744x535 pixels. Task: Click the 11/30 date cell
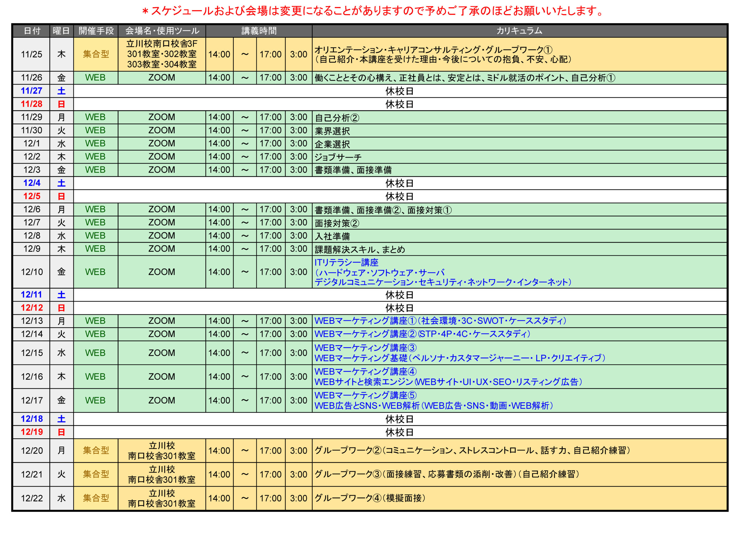pos(31,130)
